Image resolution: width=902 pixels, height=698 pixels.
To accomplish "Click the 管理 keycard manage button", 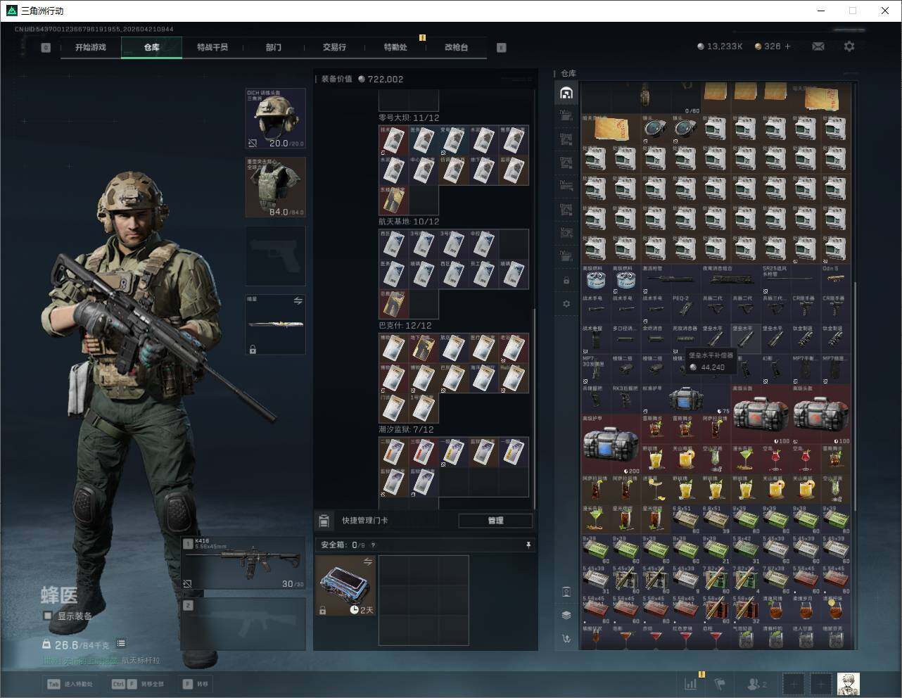I will 495,521.
